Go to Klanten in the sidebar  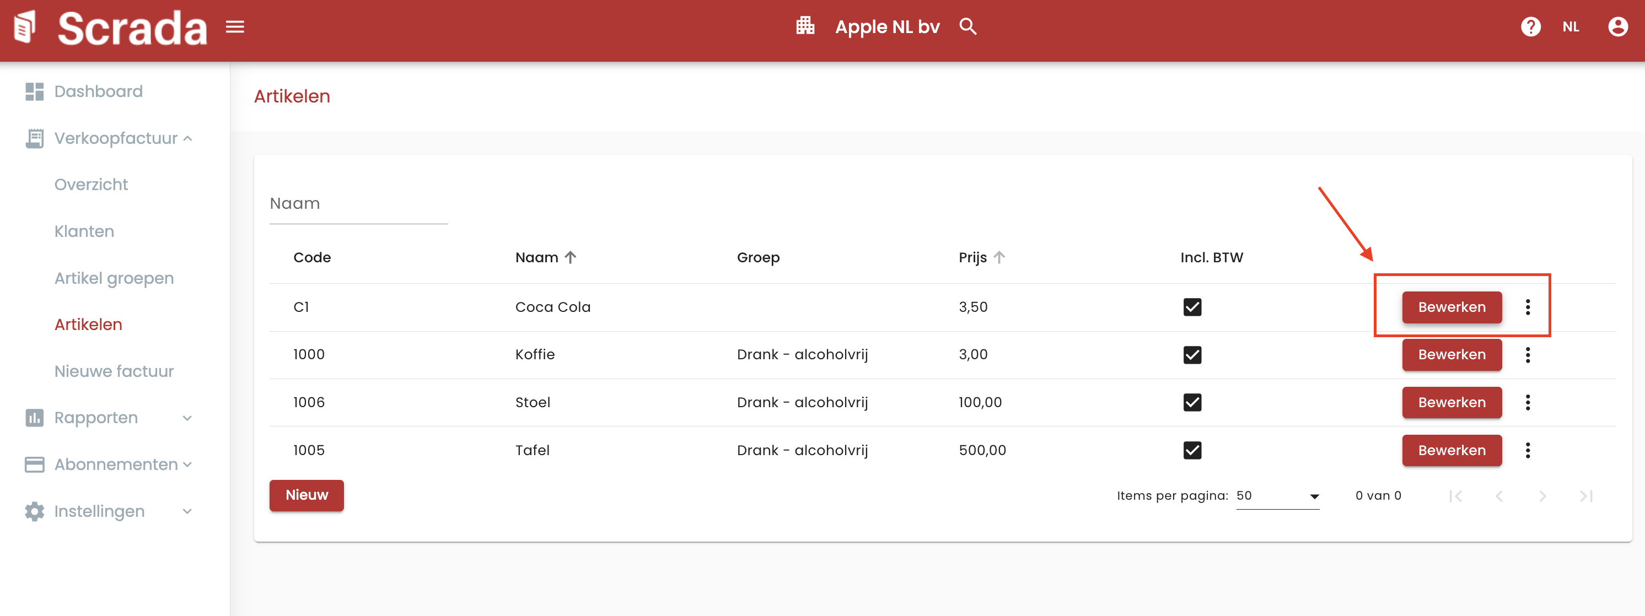(x=84, y=232)
